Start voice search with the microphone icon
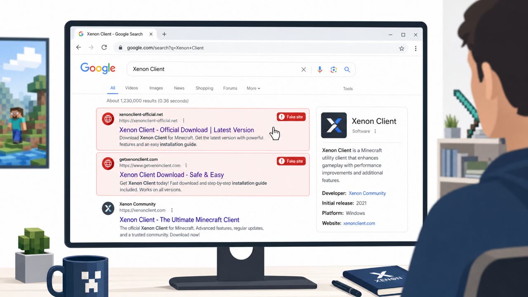Screen dimensions: 528x297 pos(320,70)
